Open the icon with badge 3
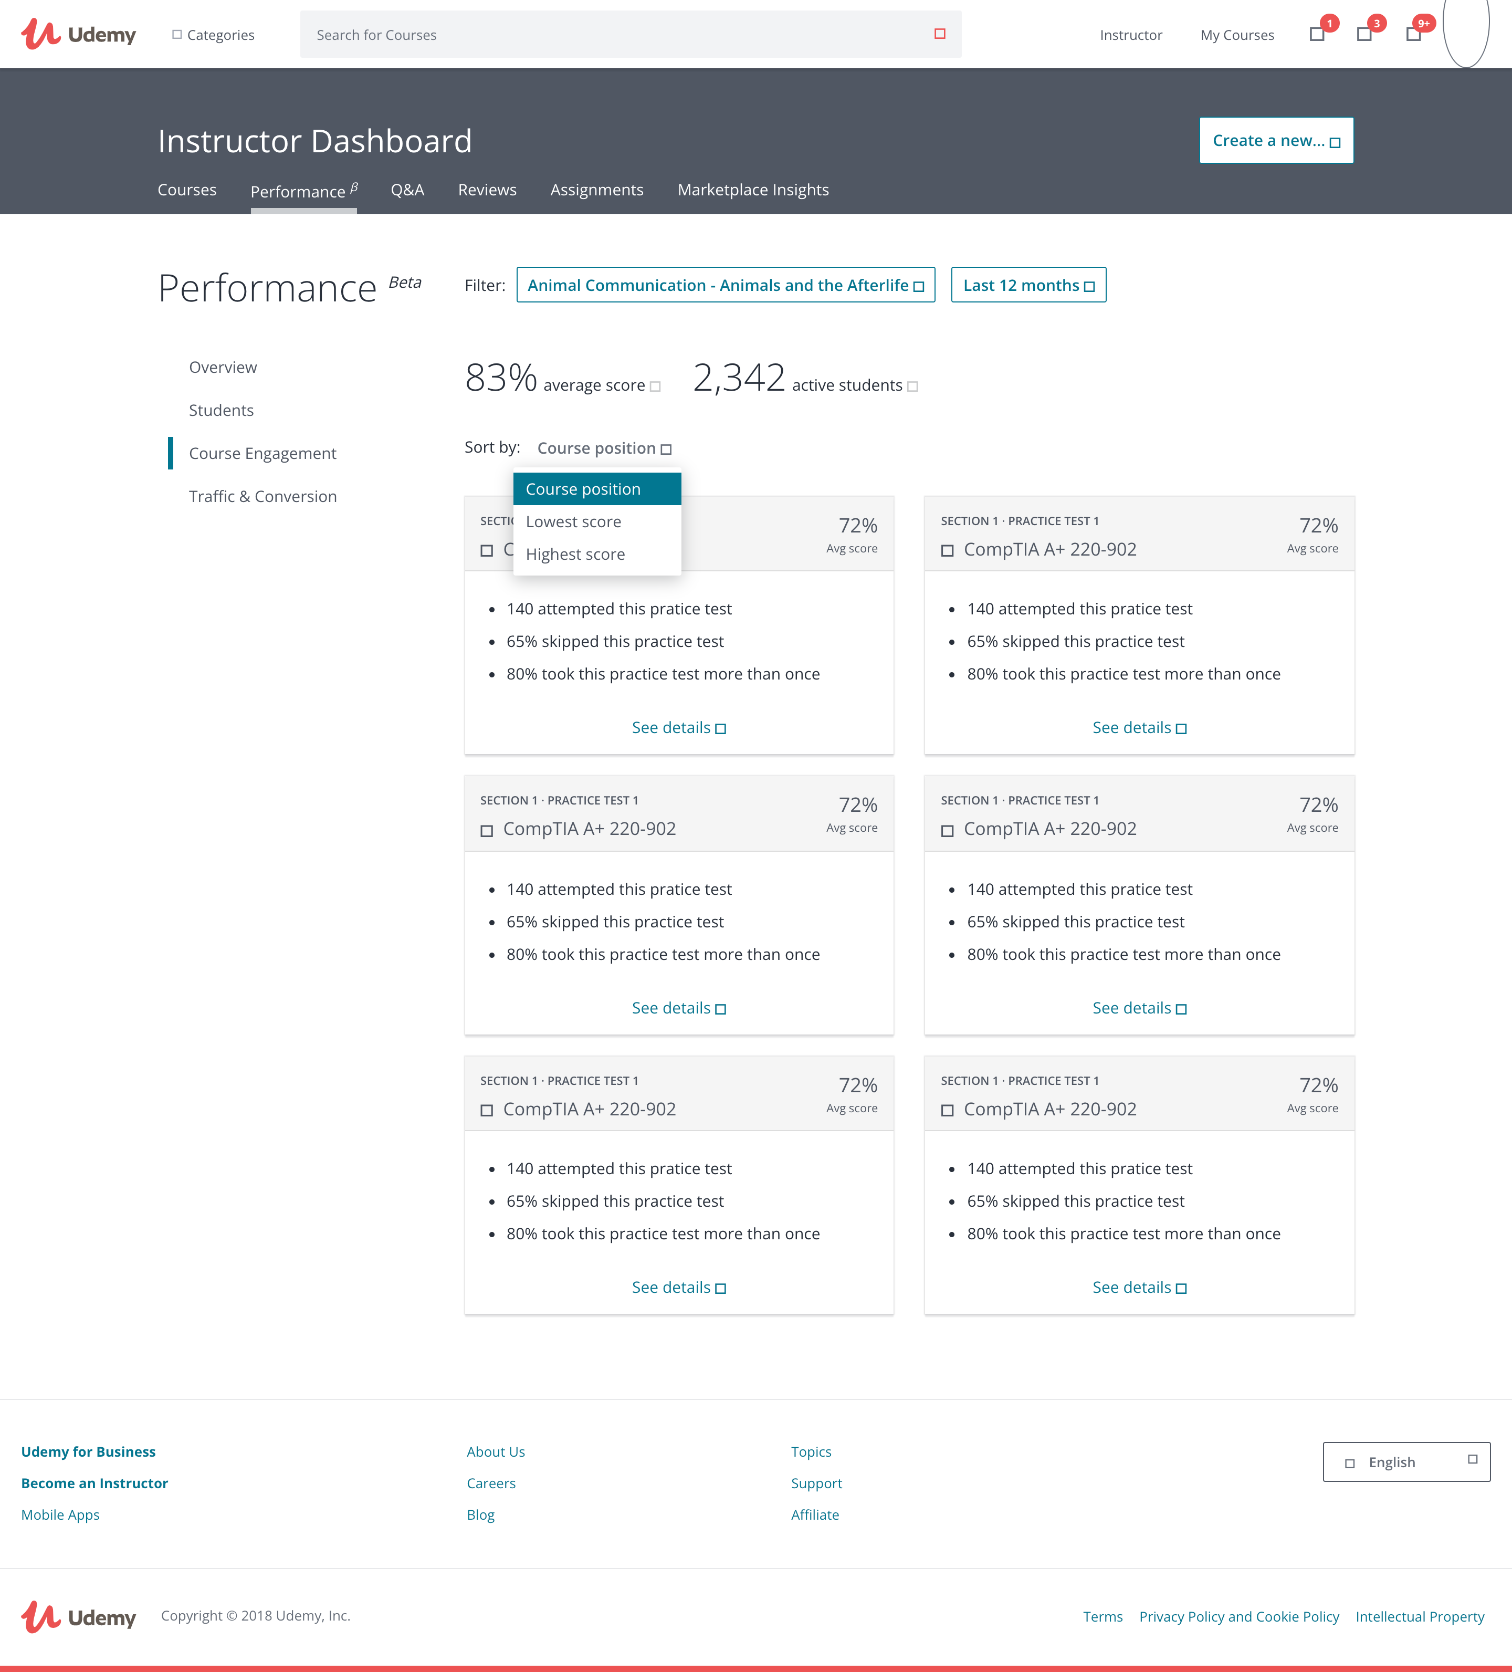The width and height of the screenshot is (1512, 1672). pos(1363,34)
